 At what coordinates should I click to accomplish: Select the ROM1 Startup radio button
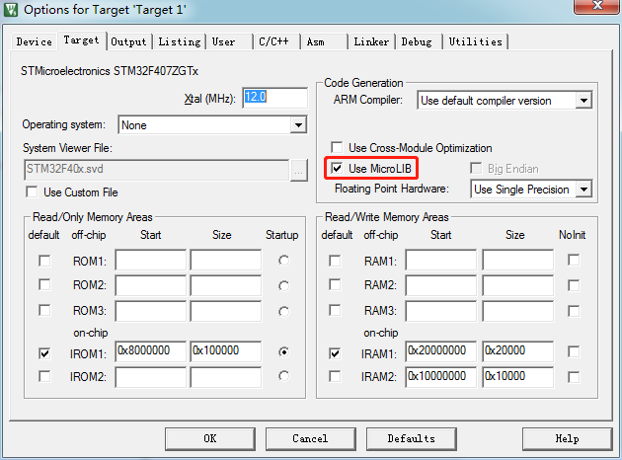click(x=283, y=261)
